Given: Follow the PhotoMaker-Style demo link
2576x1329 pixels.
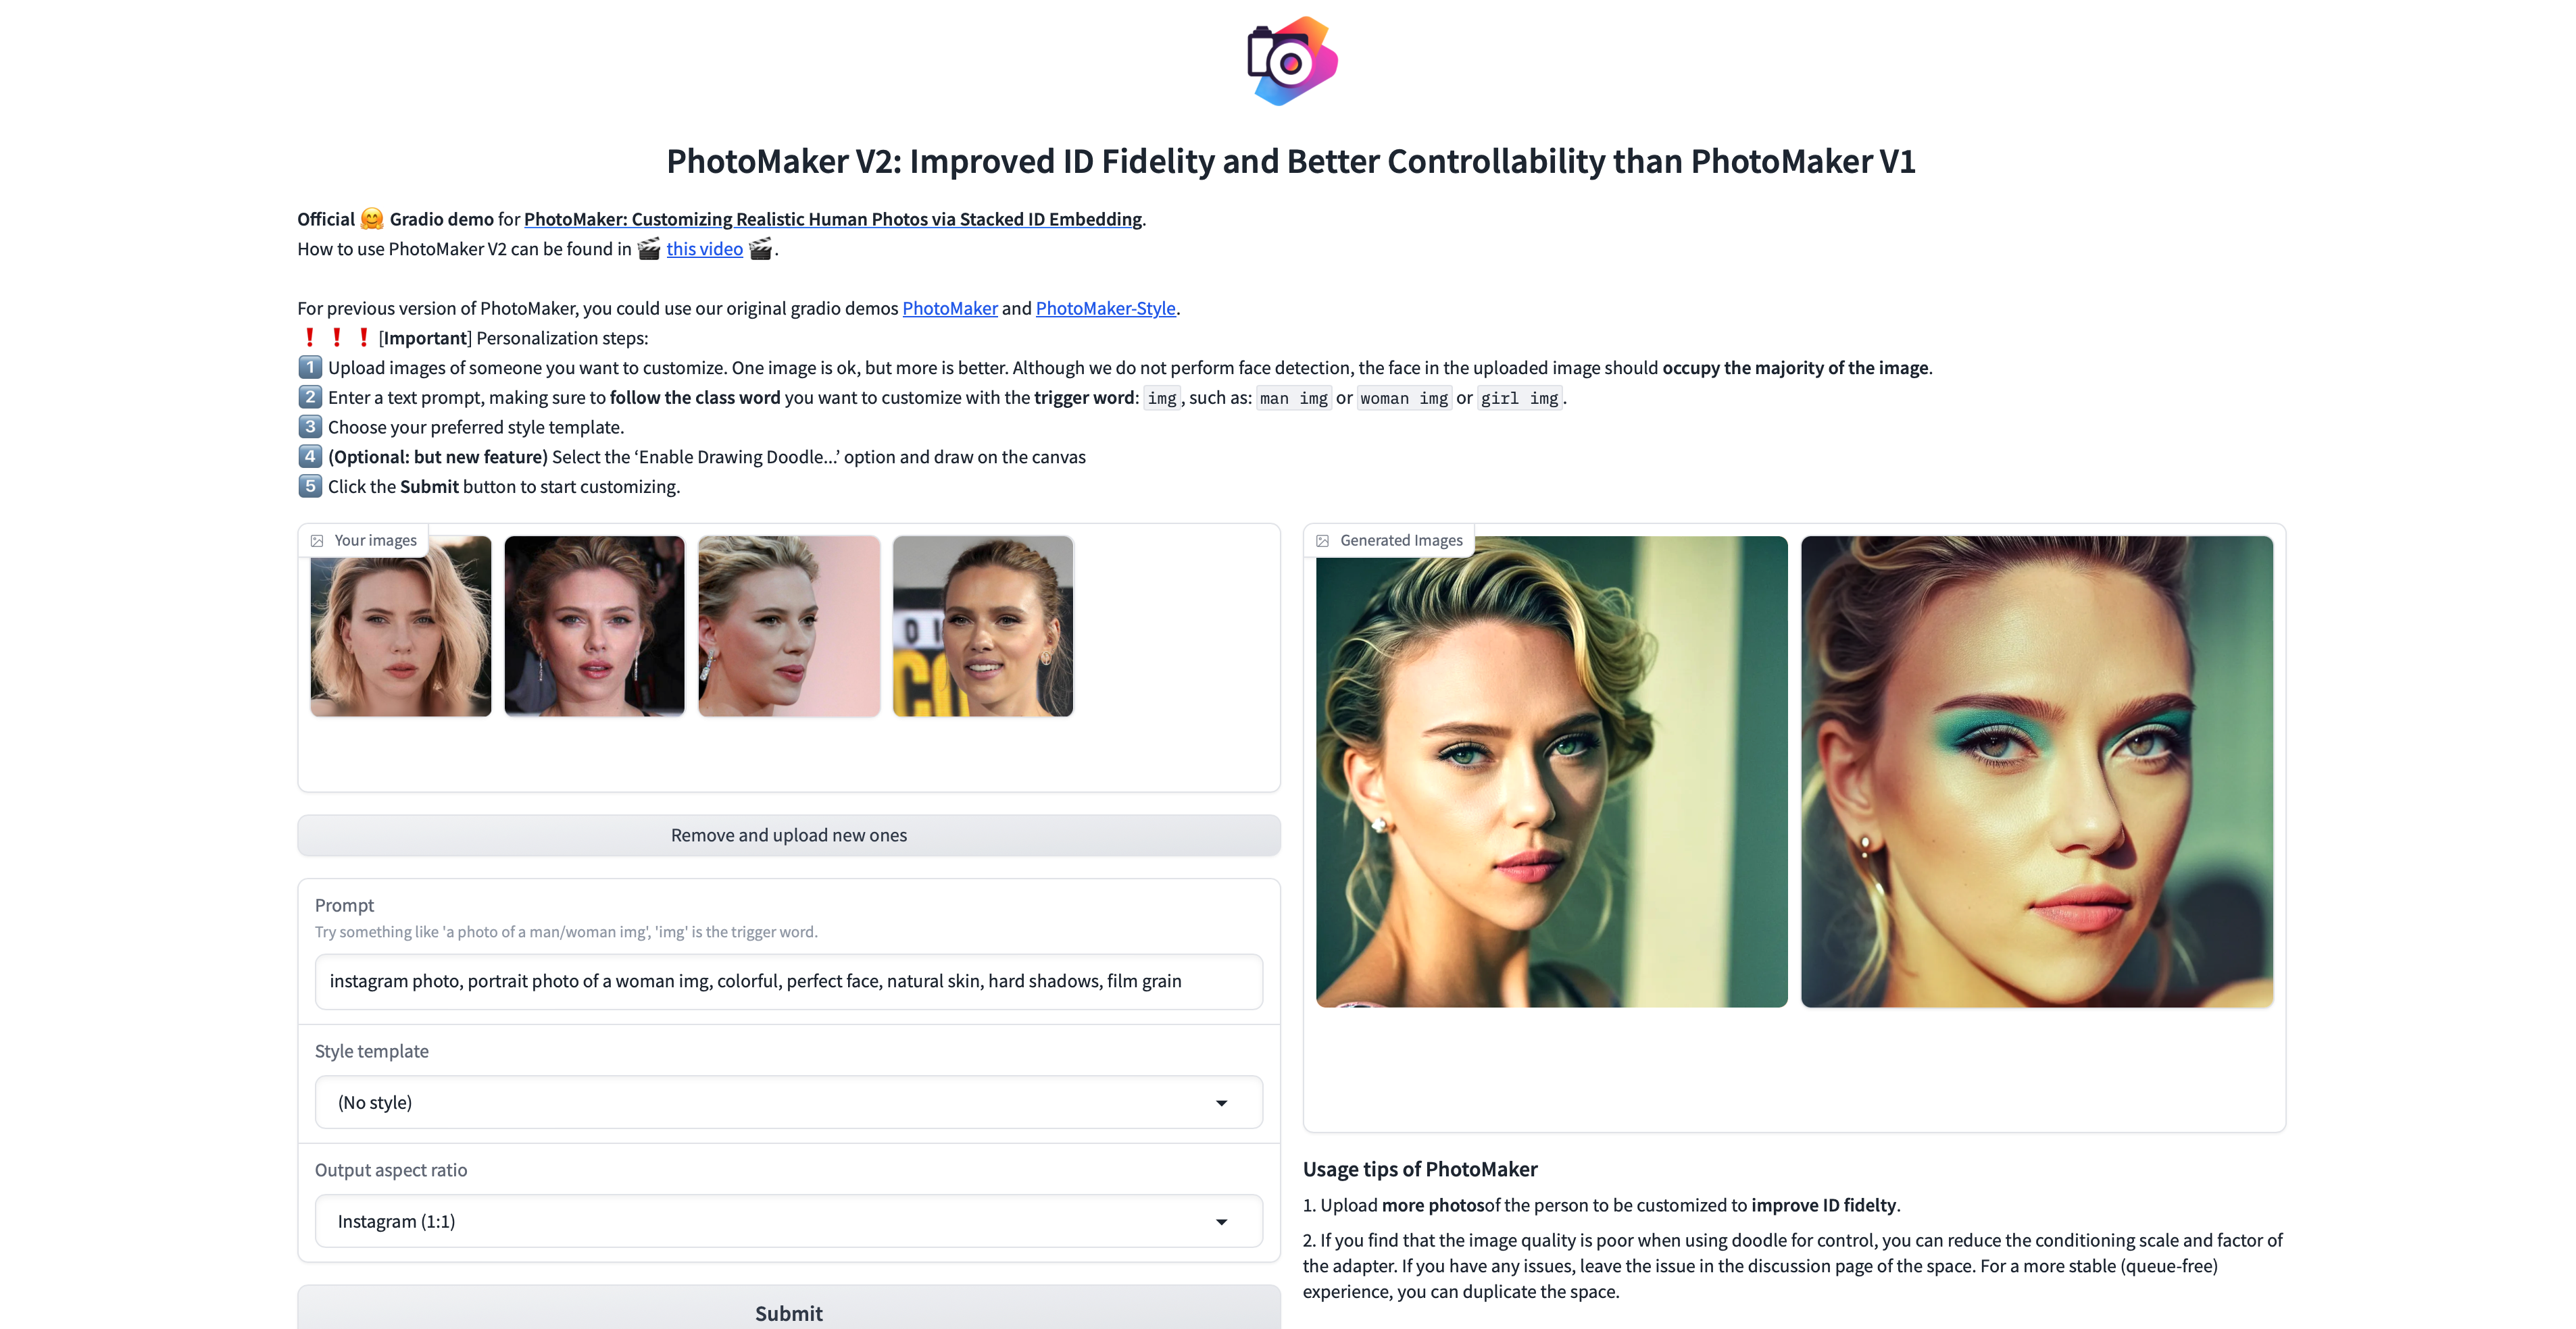Looking at the screenshot, I should pos(1105,308).
